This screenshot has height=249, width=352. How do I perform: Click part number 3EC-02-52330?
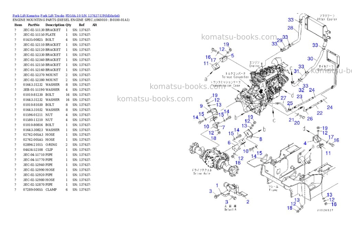coord(34,55)
